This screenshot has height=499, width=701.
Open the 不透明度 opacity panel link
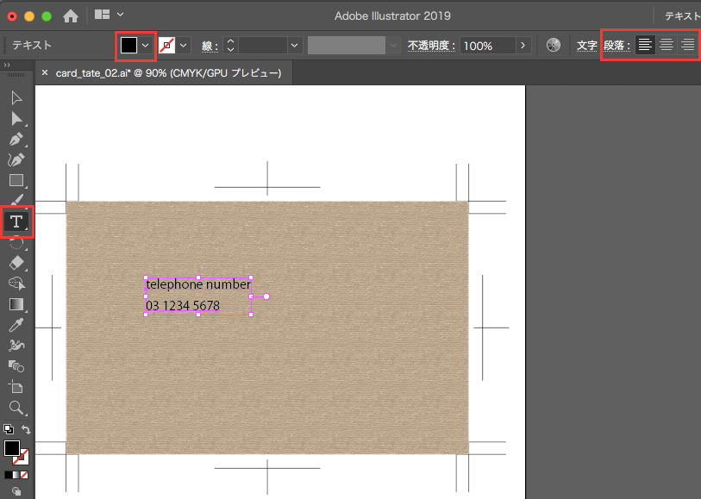[431, 45]
